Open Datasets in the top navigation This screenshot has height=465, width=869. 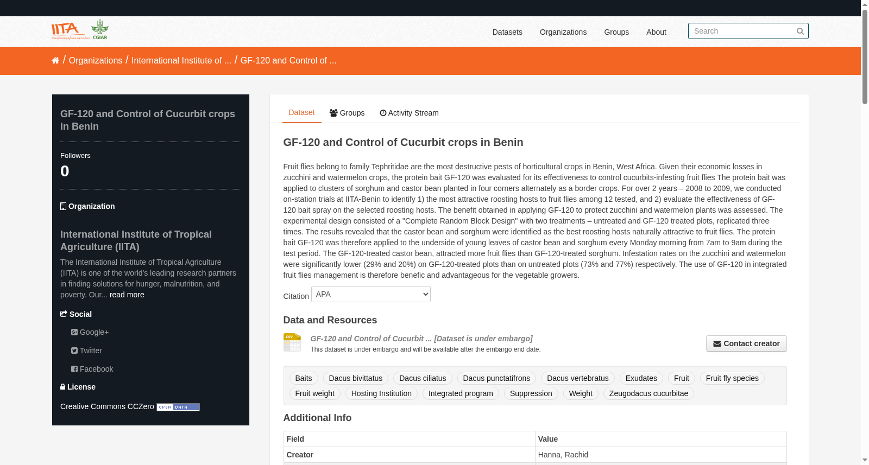(x=507, y=32)
